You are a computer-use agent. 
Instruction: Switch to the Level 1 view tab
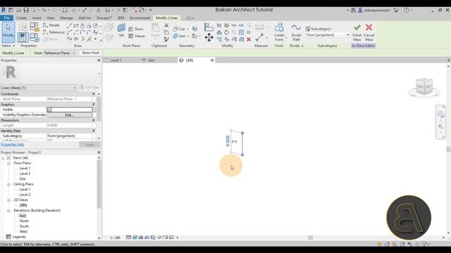point(116,60)
